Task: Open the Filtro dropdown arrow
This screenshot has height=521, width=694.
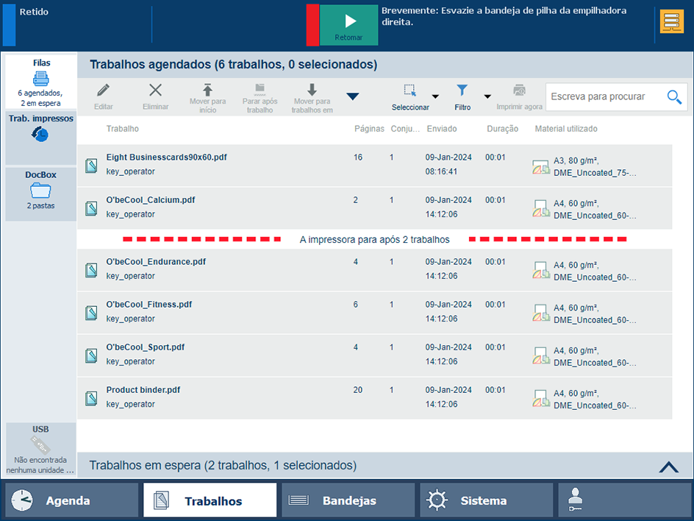Action: tap(487, 96)
